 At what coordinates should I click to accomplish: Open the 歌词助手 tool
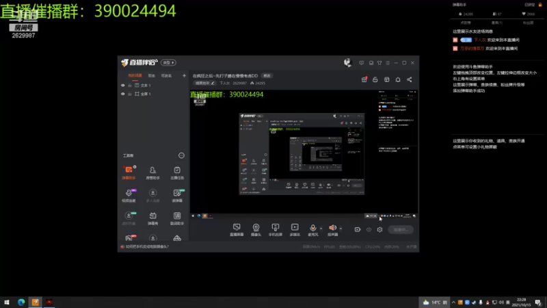pos(177,218)
